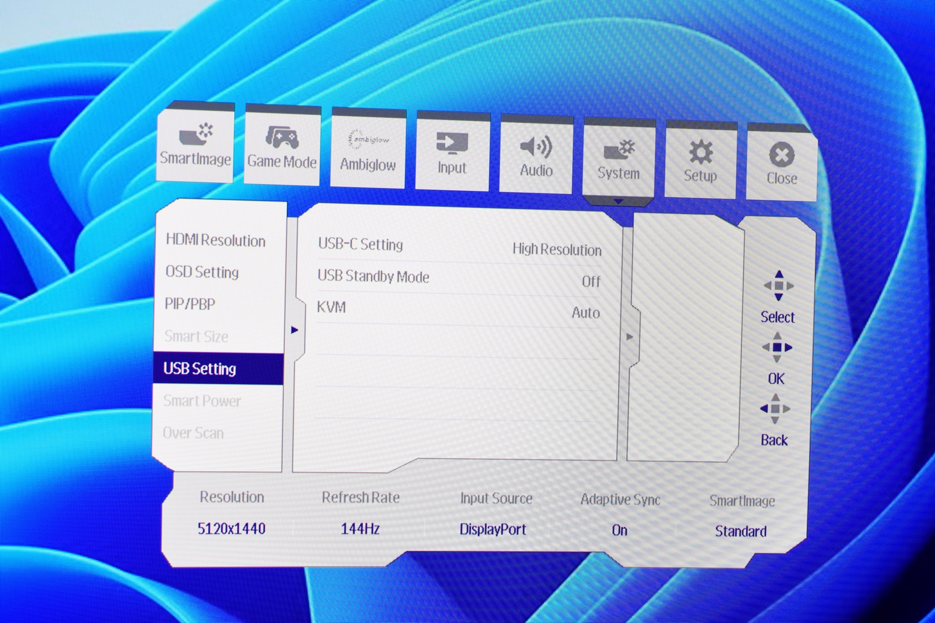The image size is (935, 623).
Task: Open the Game Mode controller icon
Action: pos(282,137)
